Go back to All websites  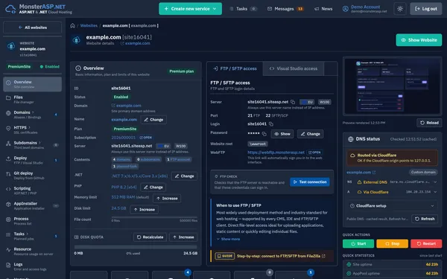pyautogui.click(x=32, y=28)
